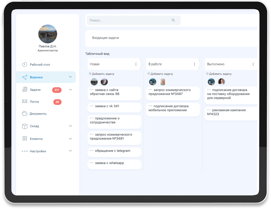This screenshot has width=271, height=209.
Task: Collapse the Воронки sidebar section chevron
Action: click(70, 77)
